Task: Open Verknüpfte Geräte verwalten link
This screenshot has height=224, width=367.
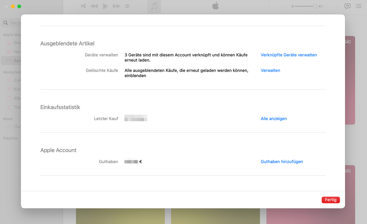Action: click(x=289, y=55)
